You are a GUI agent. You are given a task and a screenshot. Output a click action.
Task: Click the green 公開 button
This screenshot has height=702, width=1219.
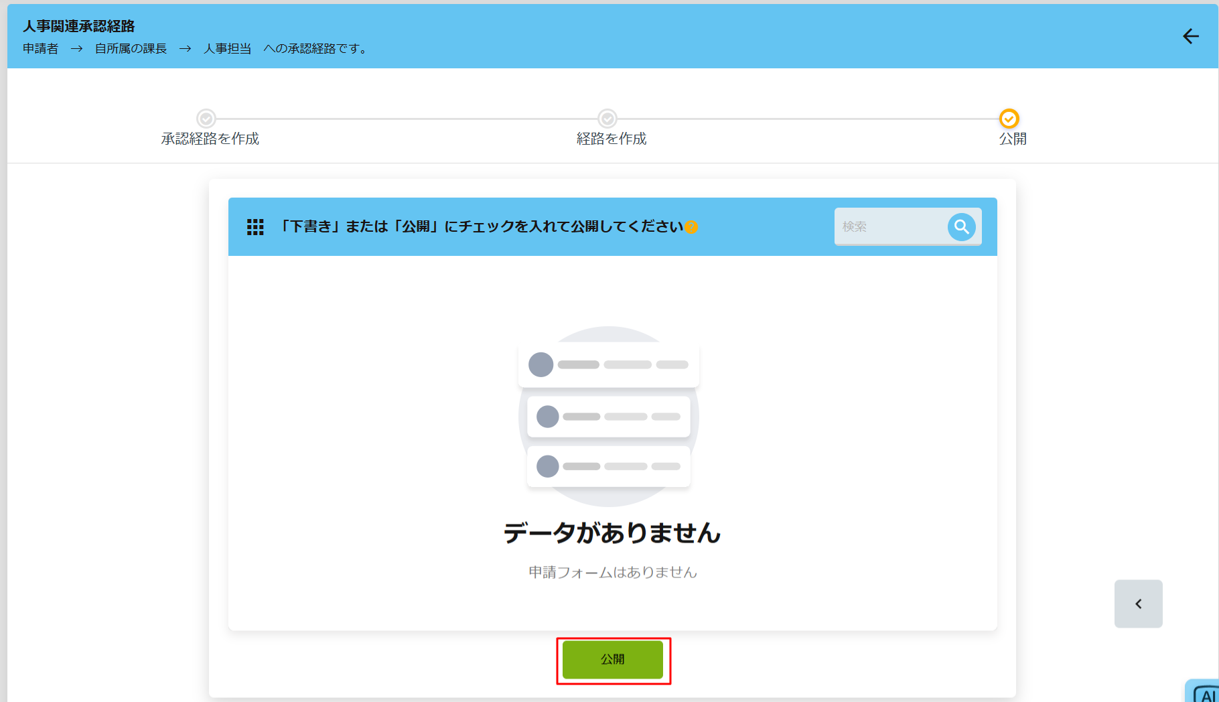[612, 660]
